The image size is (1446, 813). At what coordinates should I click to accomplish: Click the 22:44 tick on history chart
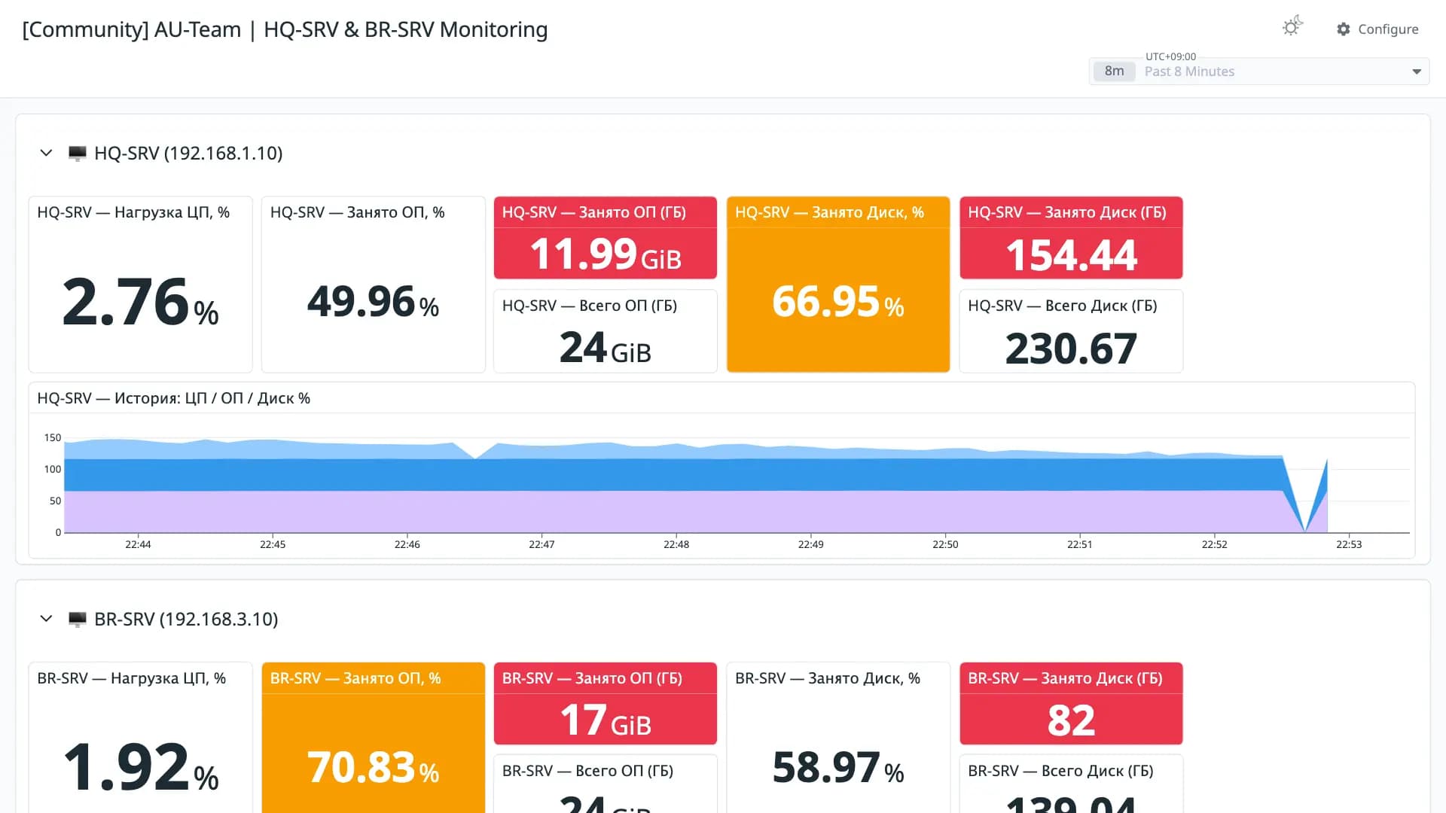(x=138, y=544)
